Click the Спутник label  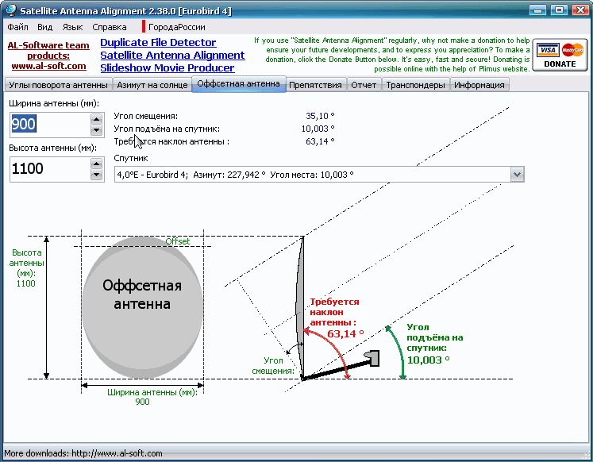coord(130,159)
